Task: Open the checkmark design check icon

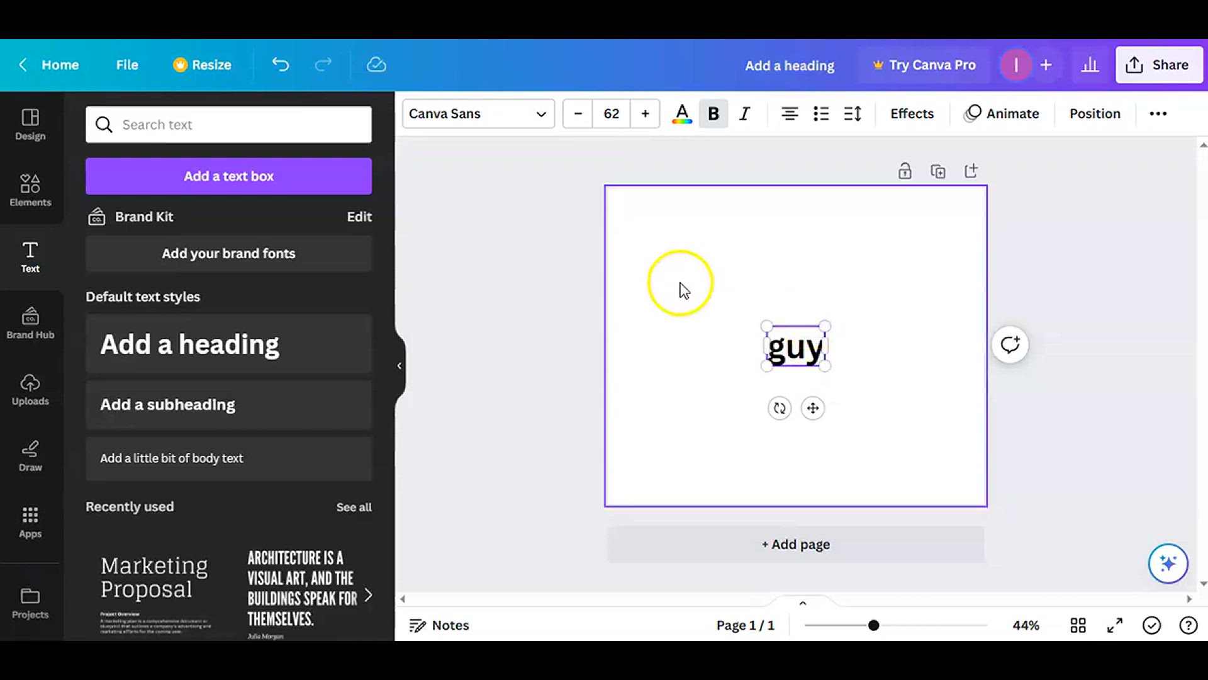Action: [x=1152, y=625]
